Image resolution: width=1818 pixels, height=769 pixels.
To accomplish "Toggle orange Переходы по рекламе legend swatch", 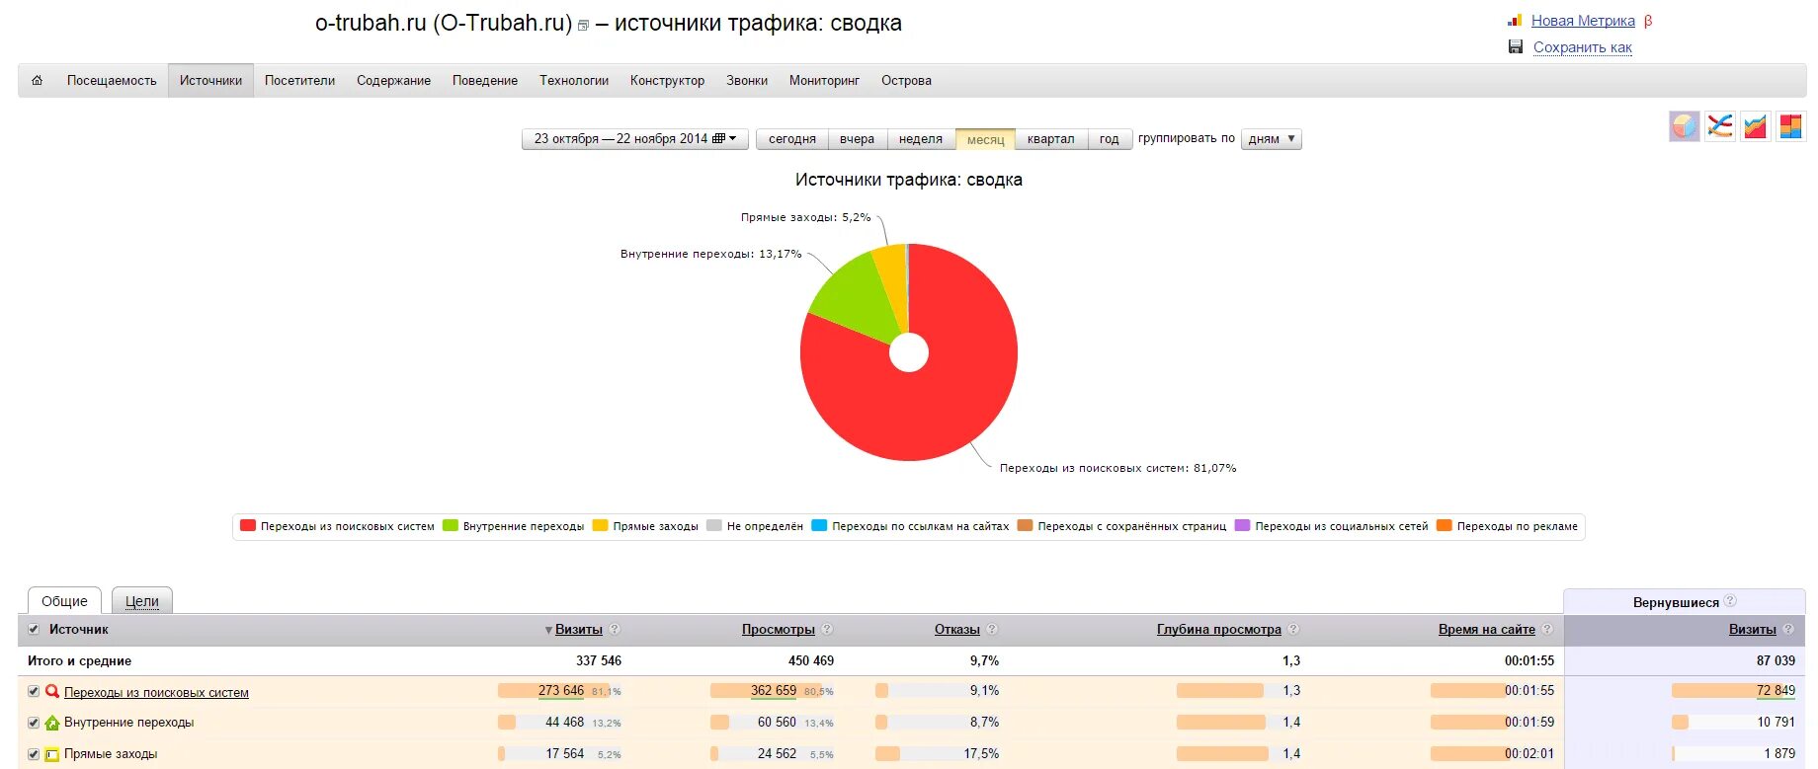I will tap(1445, 525).
